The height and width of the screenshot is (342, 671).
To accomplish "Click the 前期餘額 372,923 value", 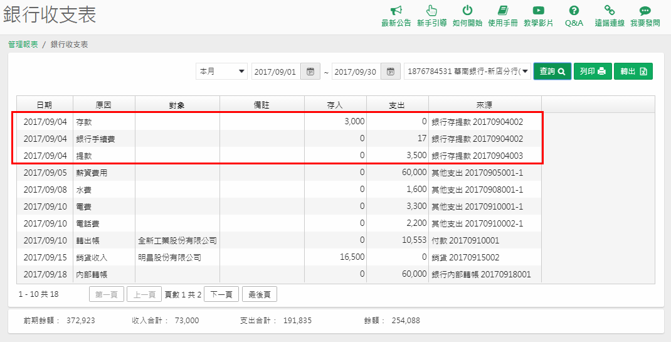I will [x=81, y=320].
